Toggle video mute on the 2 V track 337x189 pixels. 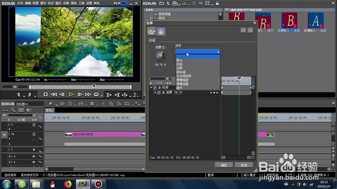[x=34, y=125]
